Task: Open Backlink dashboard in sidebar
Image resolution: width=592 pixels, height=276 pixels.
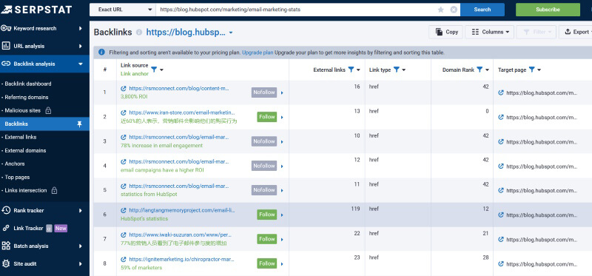Action: (x=28, y=84)
